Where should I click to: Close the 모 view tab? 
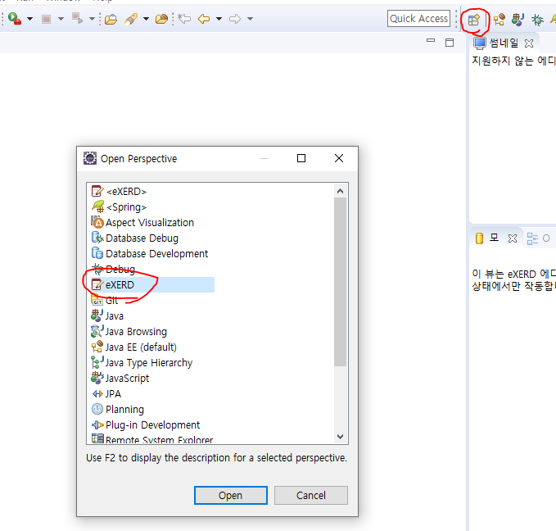[513, 238]
